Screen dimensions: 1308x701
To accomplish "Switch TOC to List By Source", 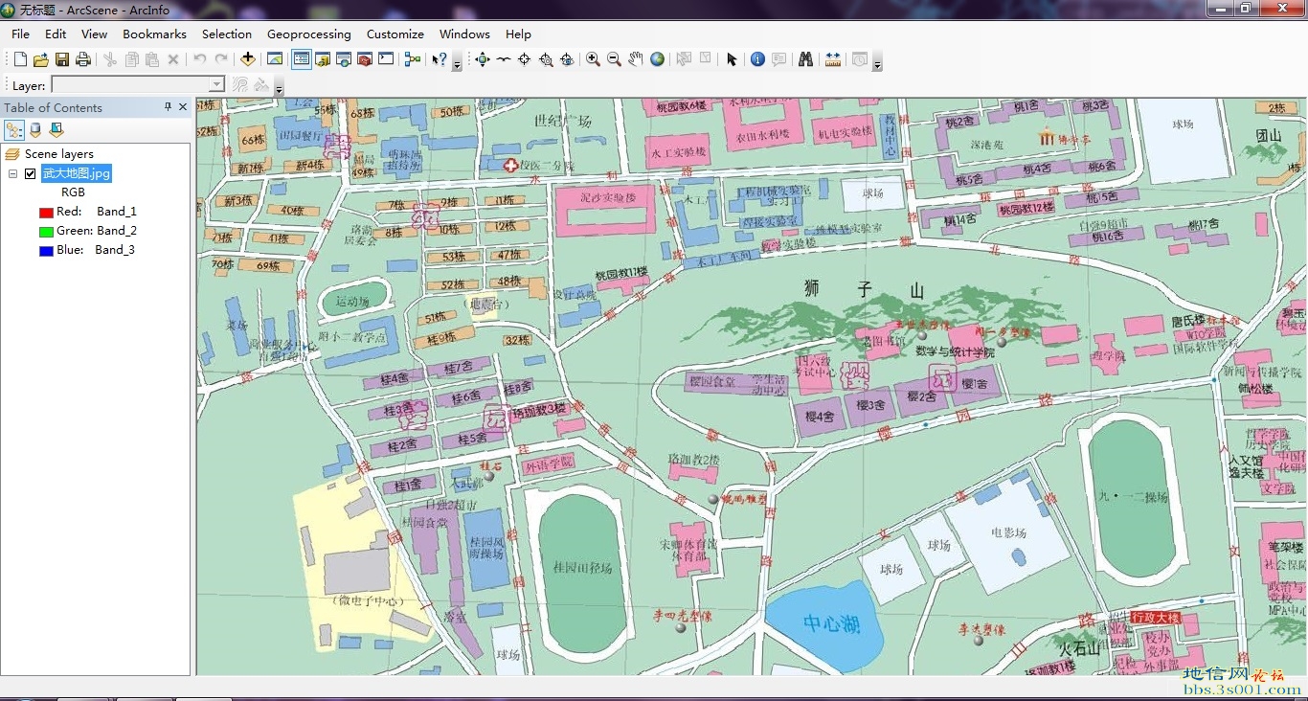I will click(x=35, y=130).
